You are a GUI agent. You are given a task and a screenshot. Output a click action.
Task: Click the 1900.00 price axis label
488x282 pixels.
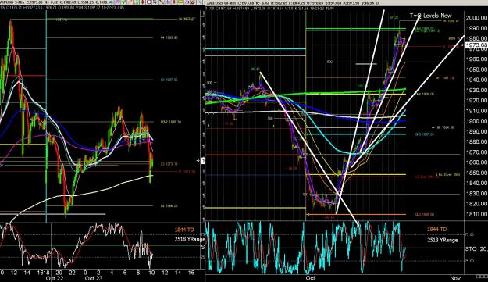tap(476, 121)
